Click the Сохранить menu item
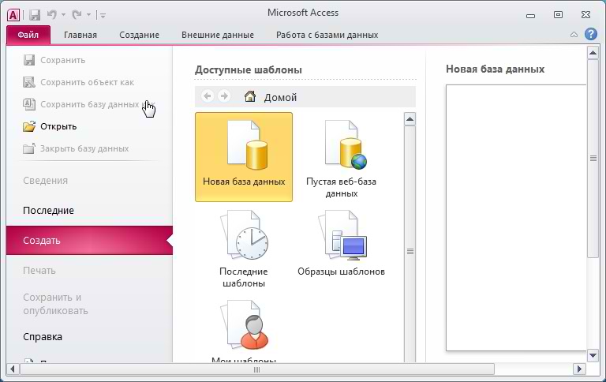The image size is (606, 382). point(54,60)
